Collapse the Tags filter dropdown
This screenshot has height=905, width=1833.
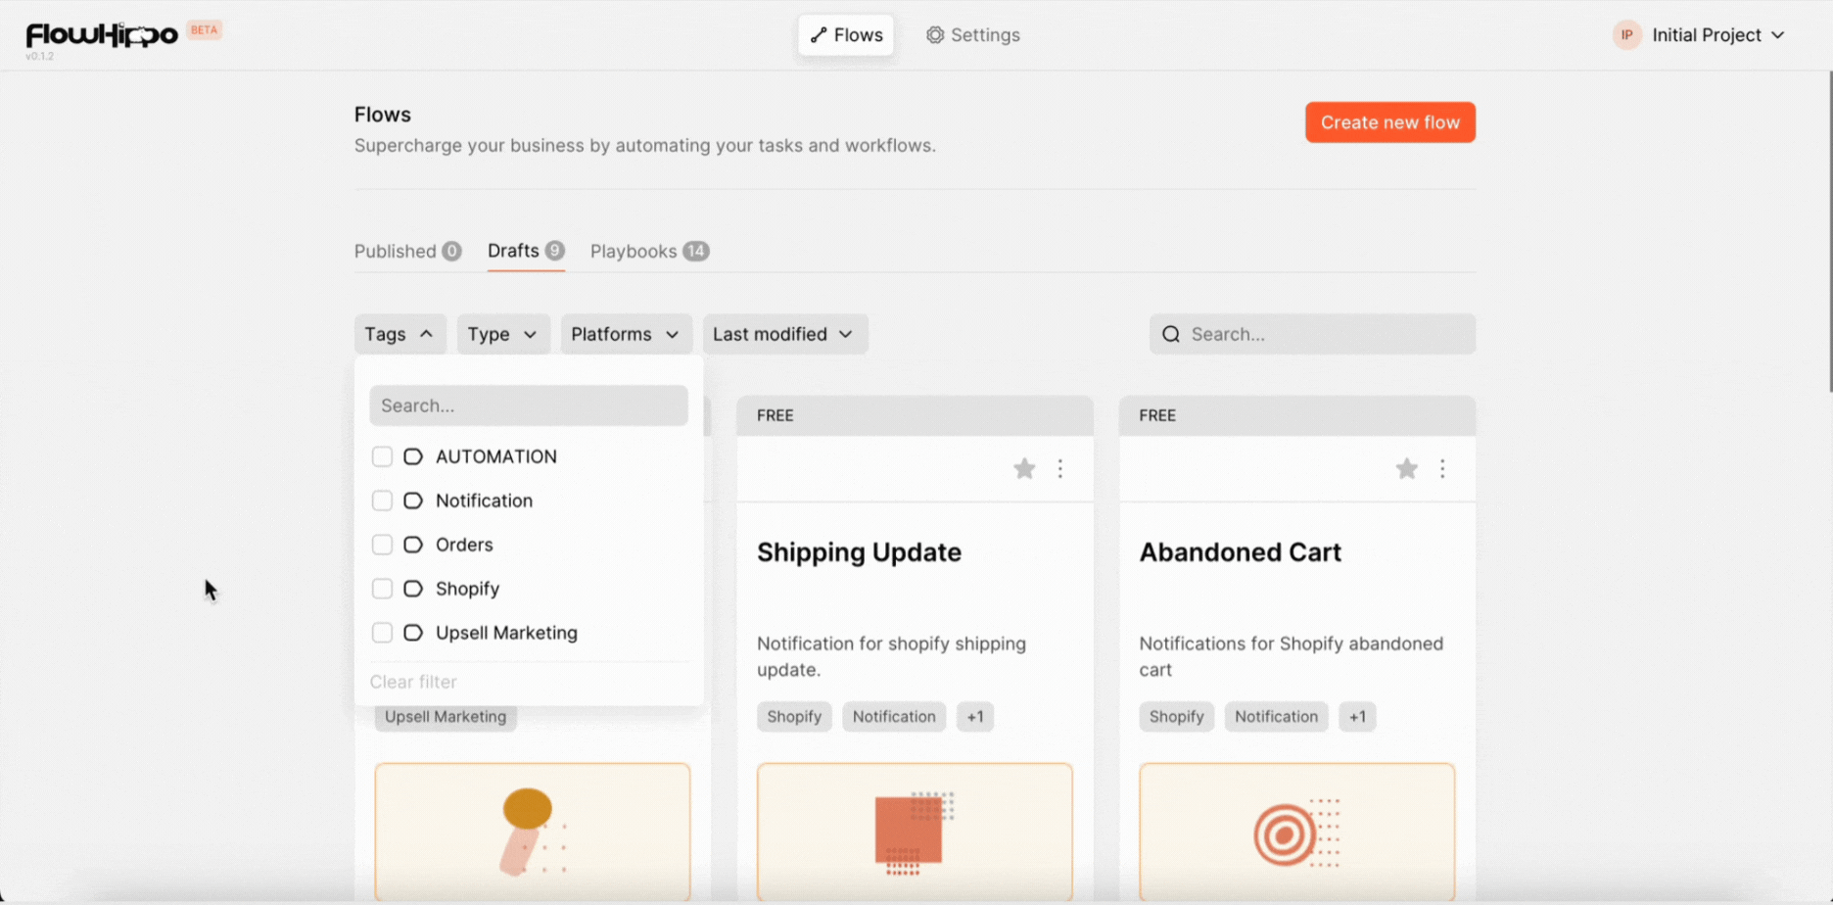pos(399,334)
